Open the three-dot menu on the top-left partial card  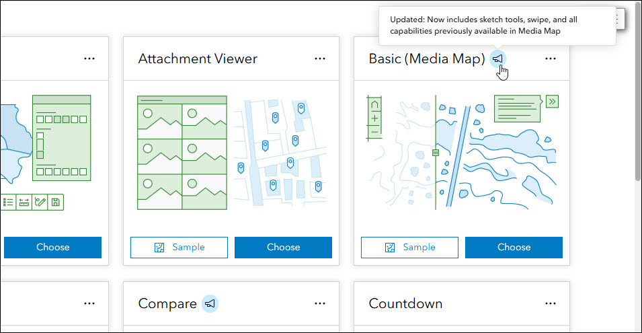pyautogui.click(x=89, y=59)
